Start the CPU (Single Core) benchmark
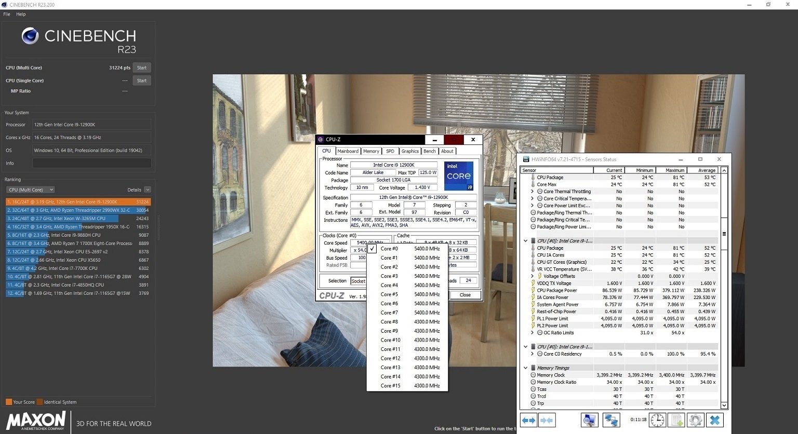The width and height of the screenshot is (798, 434). pos(142,80)
